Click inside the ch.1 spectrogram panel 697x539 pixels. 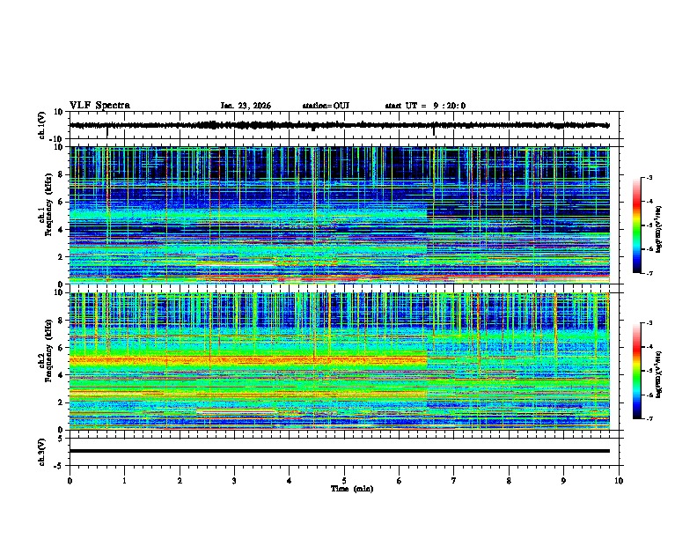[x=340, y=215]
